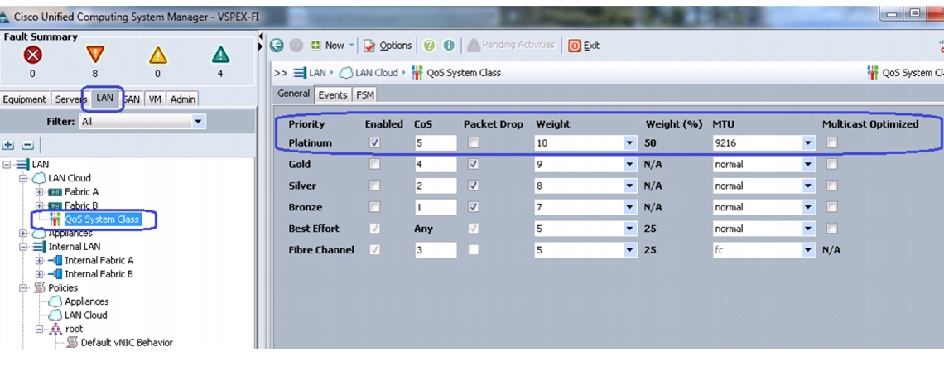
Task: Open the FSM tab
Action: 364,94
